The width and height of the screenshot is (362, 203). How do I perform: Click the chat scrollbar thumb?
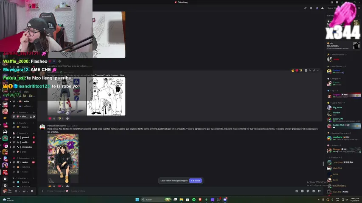point(323,164)
